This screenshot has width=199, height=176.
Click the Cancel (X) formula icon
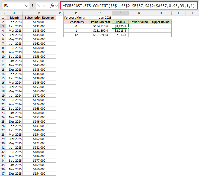[39, 6]
